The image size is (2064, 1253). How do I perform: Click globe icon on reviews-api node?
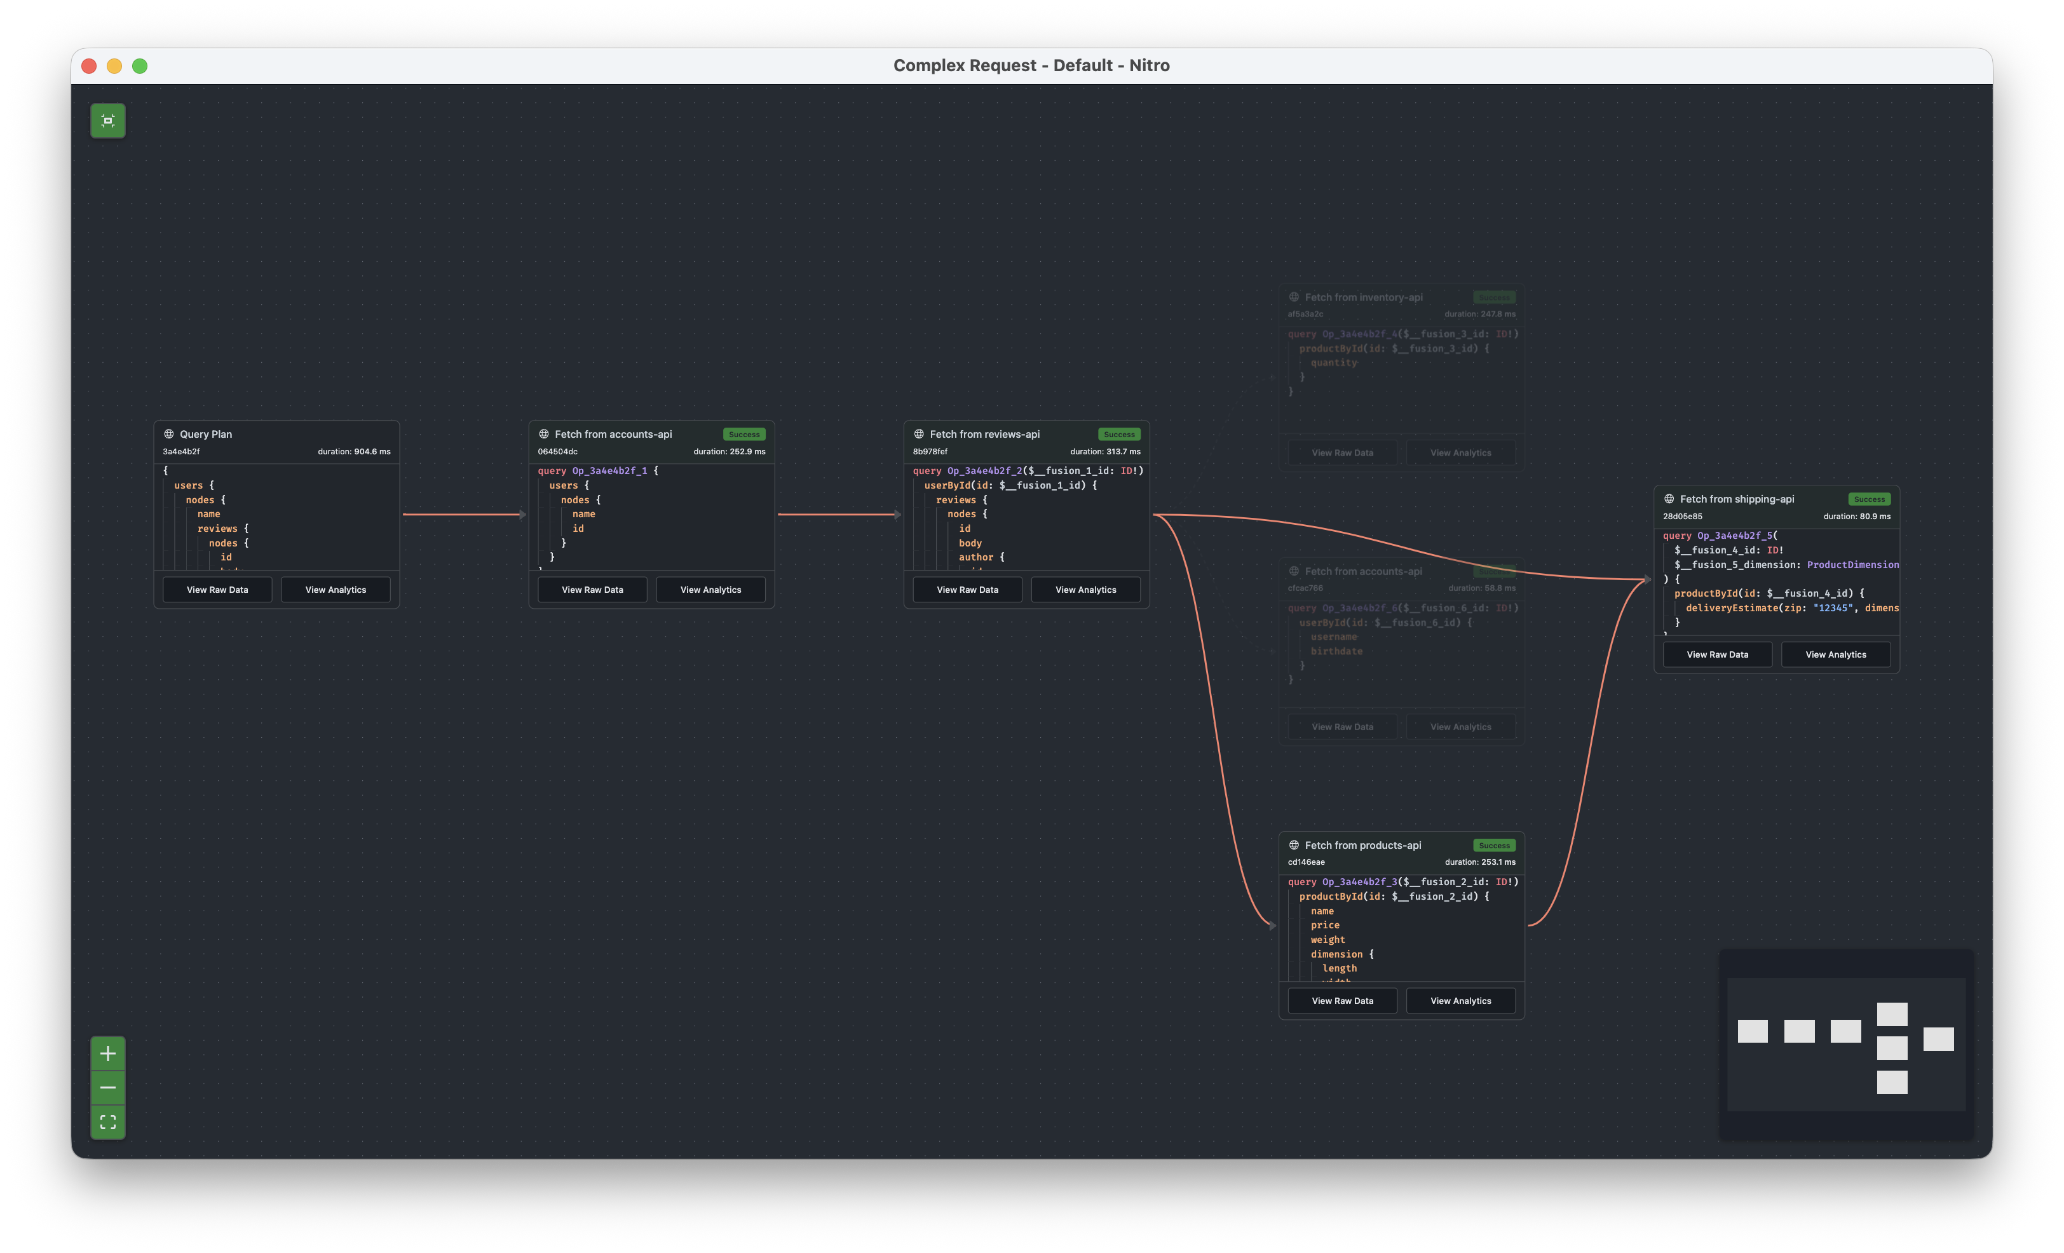coord(919,434)
